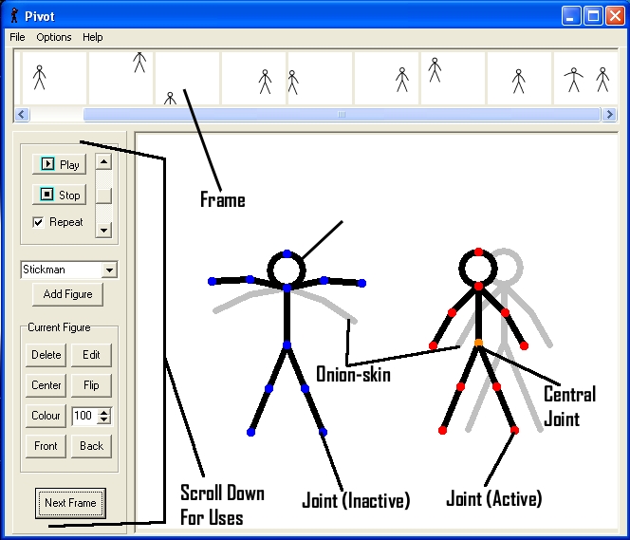This screenshot has height=540, width=630.
Task: Click the Pivot stickman icon in title bar
Action: point(14,16)
